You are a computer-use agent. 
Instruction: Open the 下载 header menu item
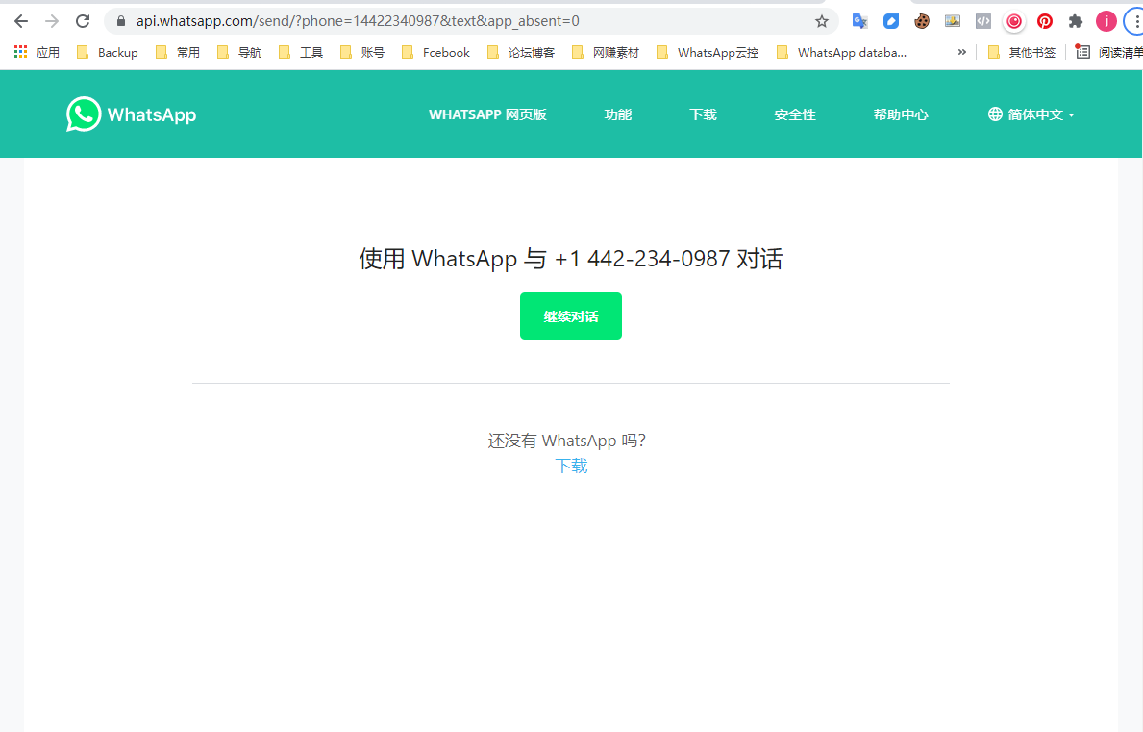coord(704,114)
